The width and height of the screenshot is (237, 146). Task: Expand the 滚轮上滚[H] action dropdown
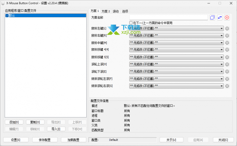tap(176, 64)
